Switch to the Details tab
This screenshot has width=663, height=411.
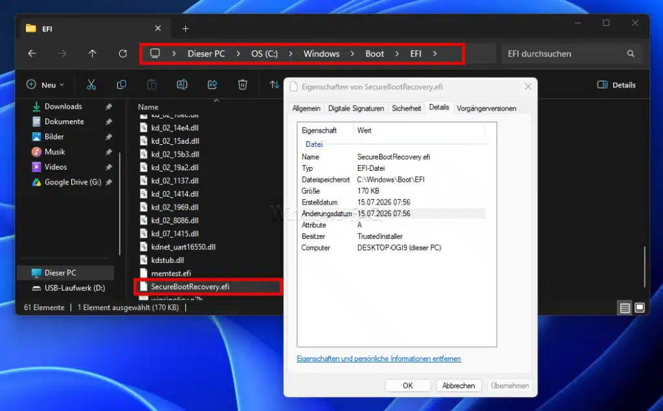click(x=439, y=107)
